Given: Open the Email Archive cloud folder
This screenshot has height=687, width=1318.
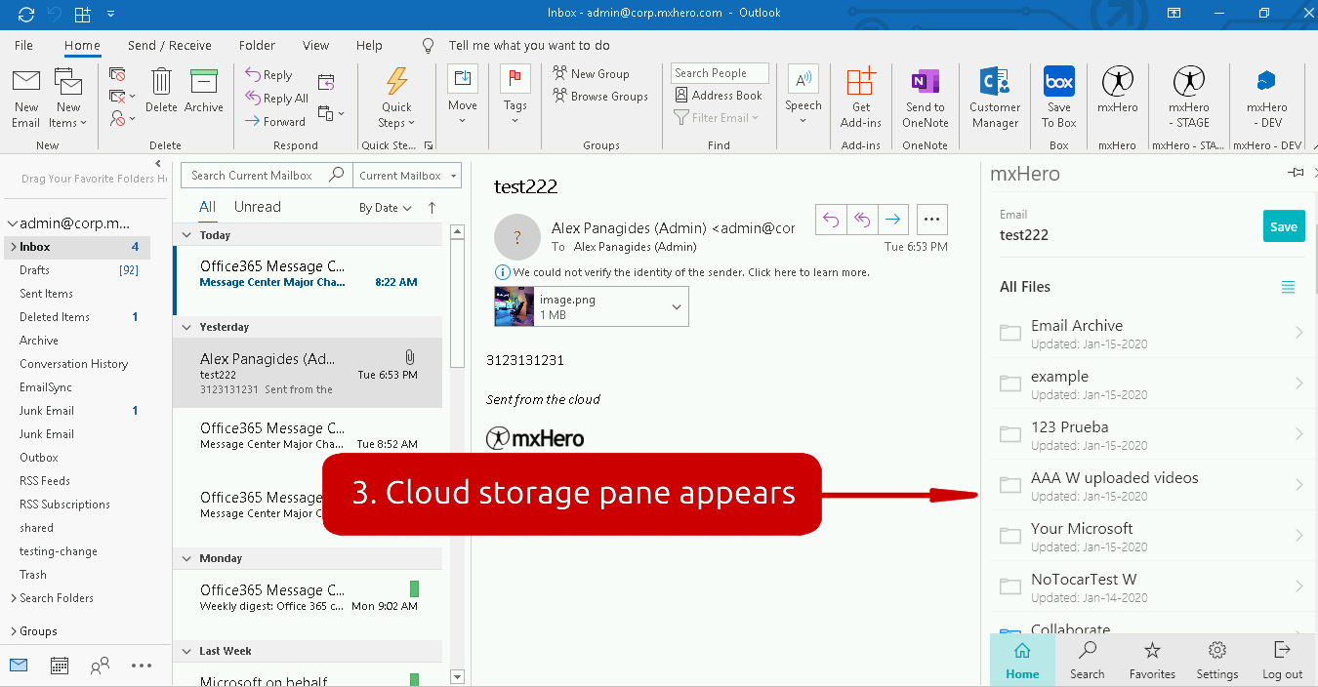Looking at the screenshot, I should tap(1152, 333).
